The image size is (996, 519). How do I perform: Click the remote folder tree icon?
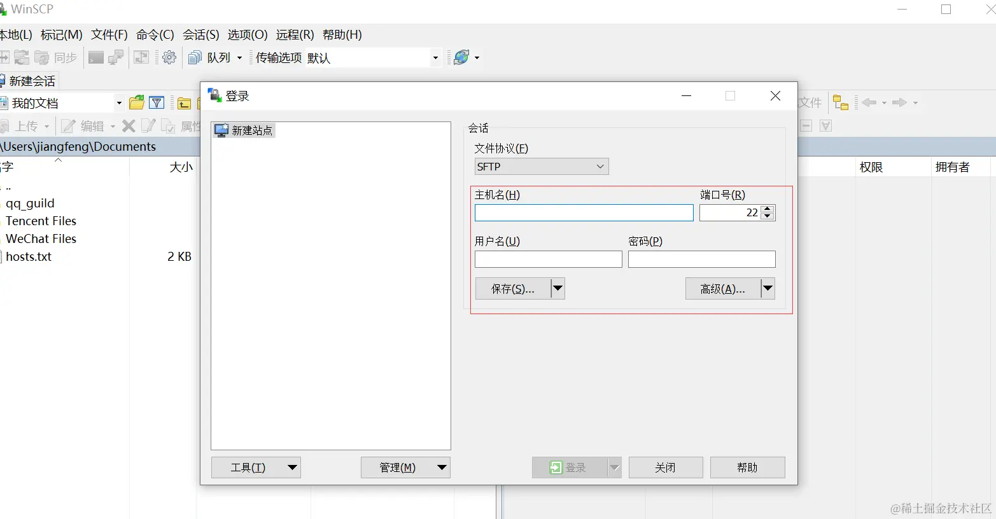[x=841, y=102]
